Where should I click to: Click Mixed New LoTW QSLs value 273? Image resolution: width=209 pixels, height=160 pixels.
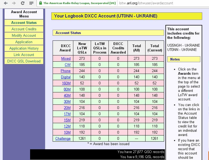point(82,58)
